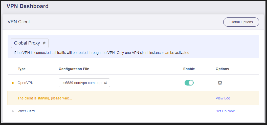267x125 pixels.
Task: Click the Options column header
Action: point(222,69)
